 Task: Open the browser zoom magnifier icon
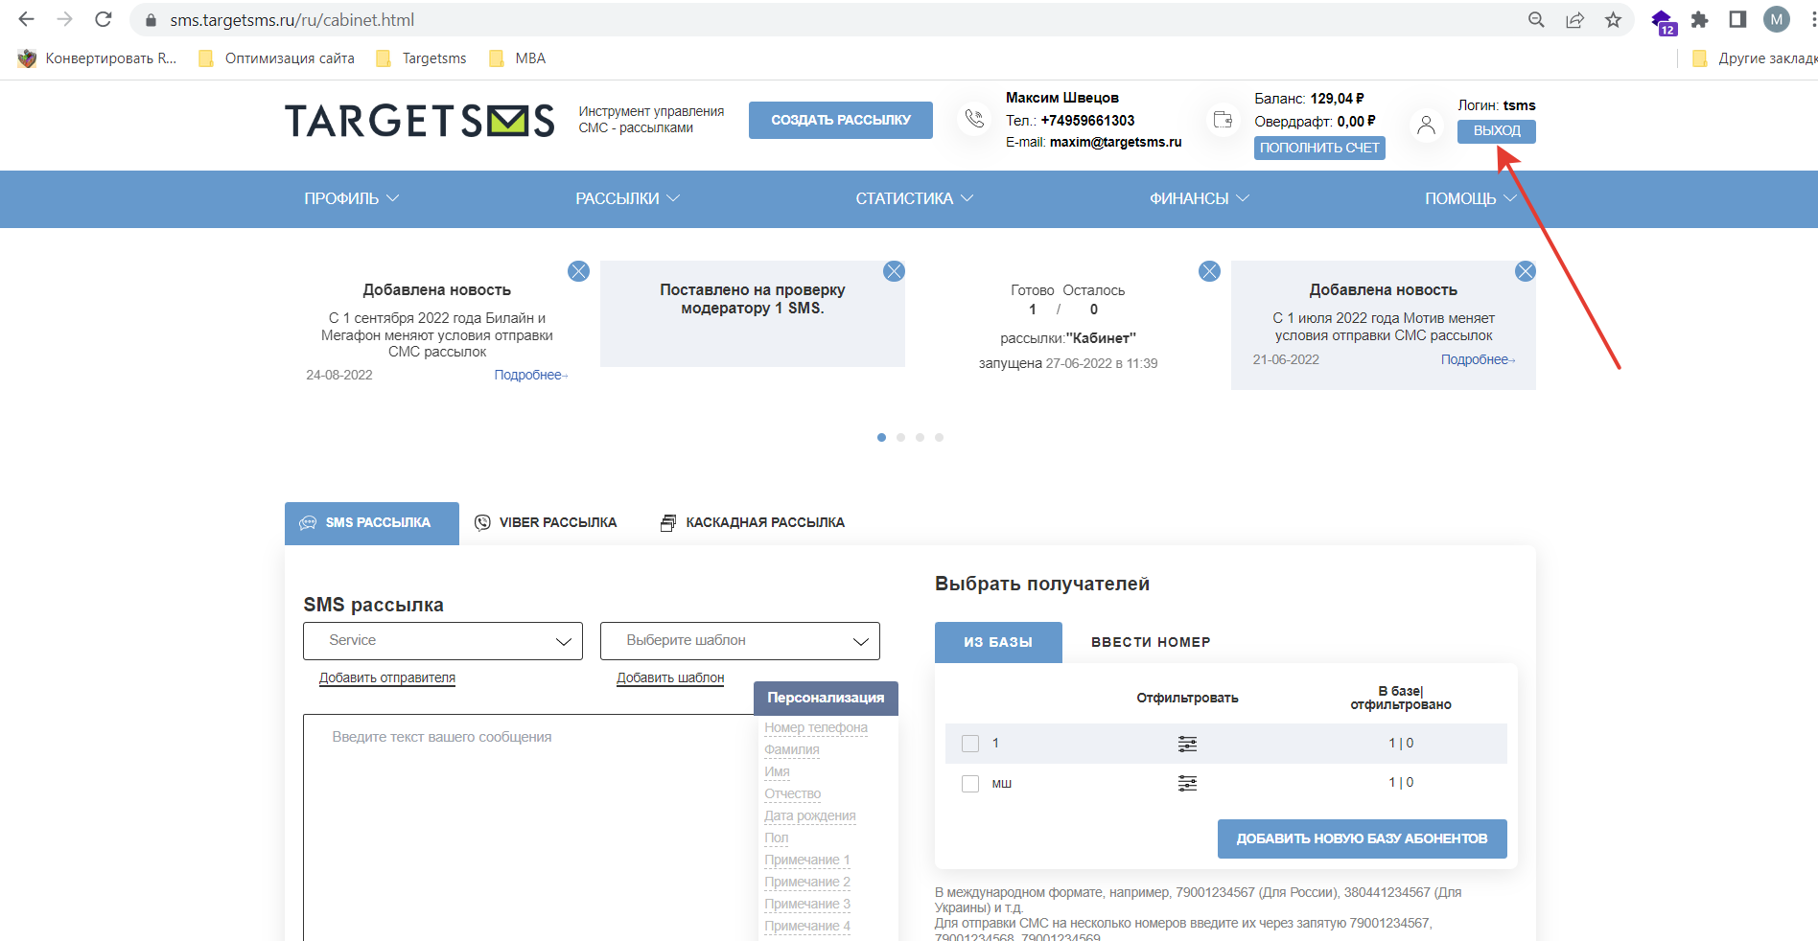point(1536,19)
